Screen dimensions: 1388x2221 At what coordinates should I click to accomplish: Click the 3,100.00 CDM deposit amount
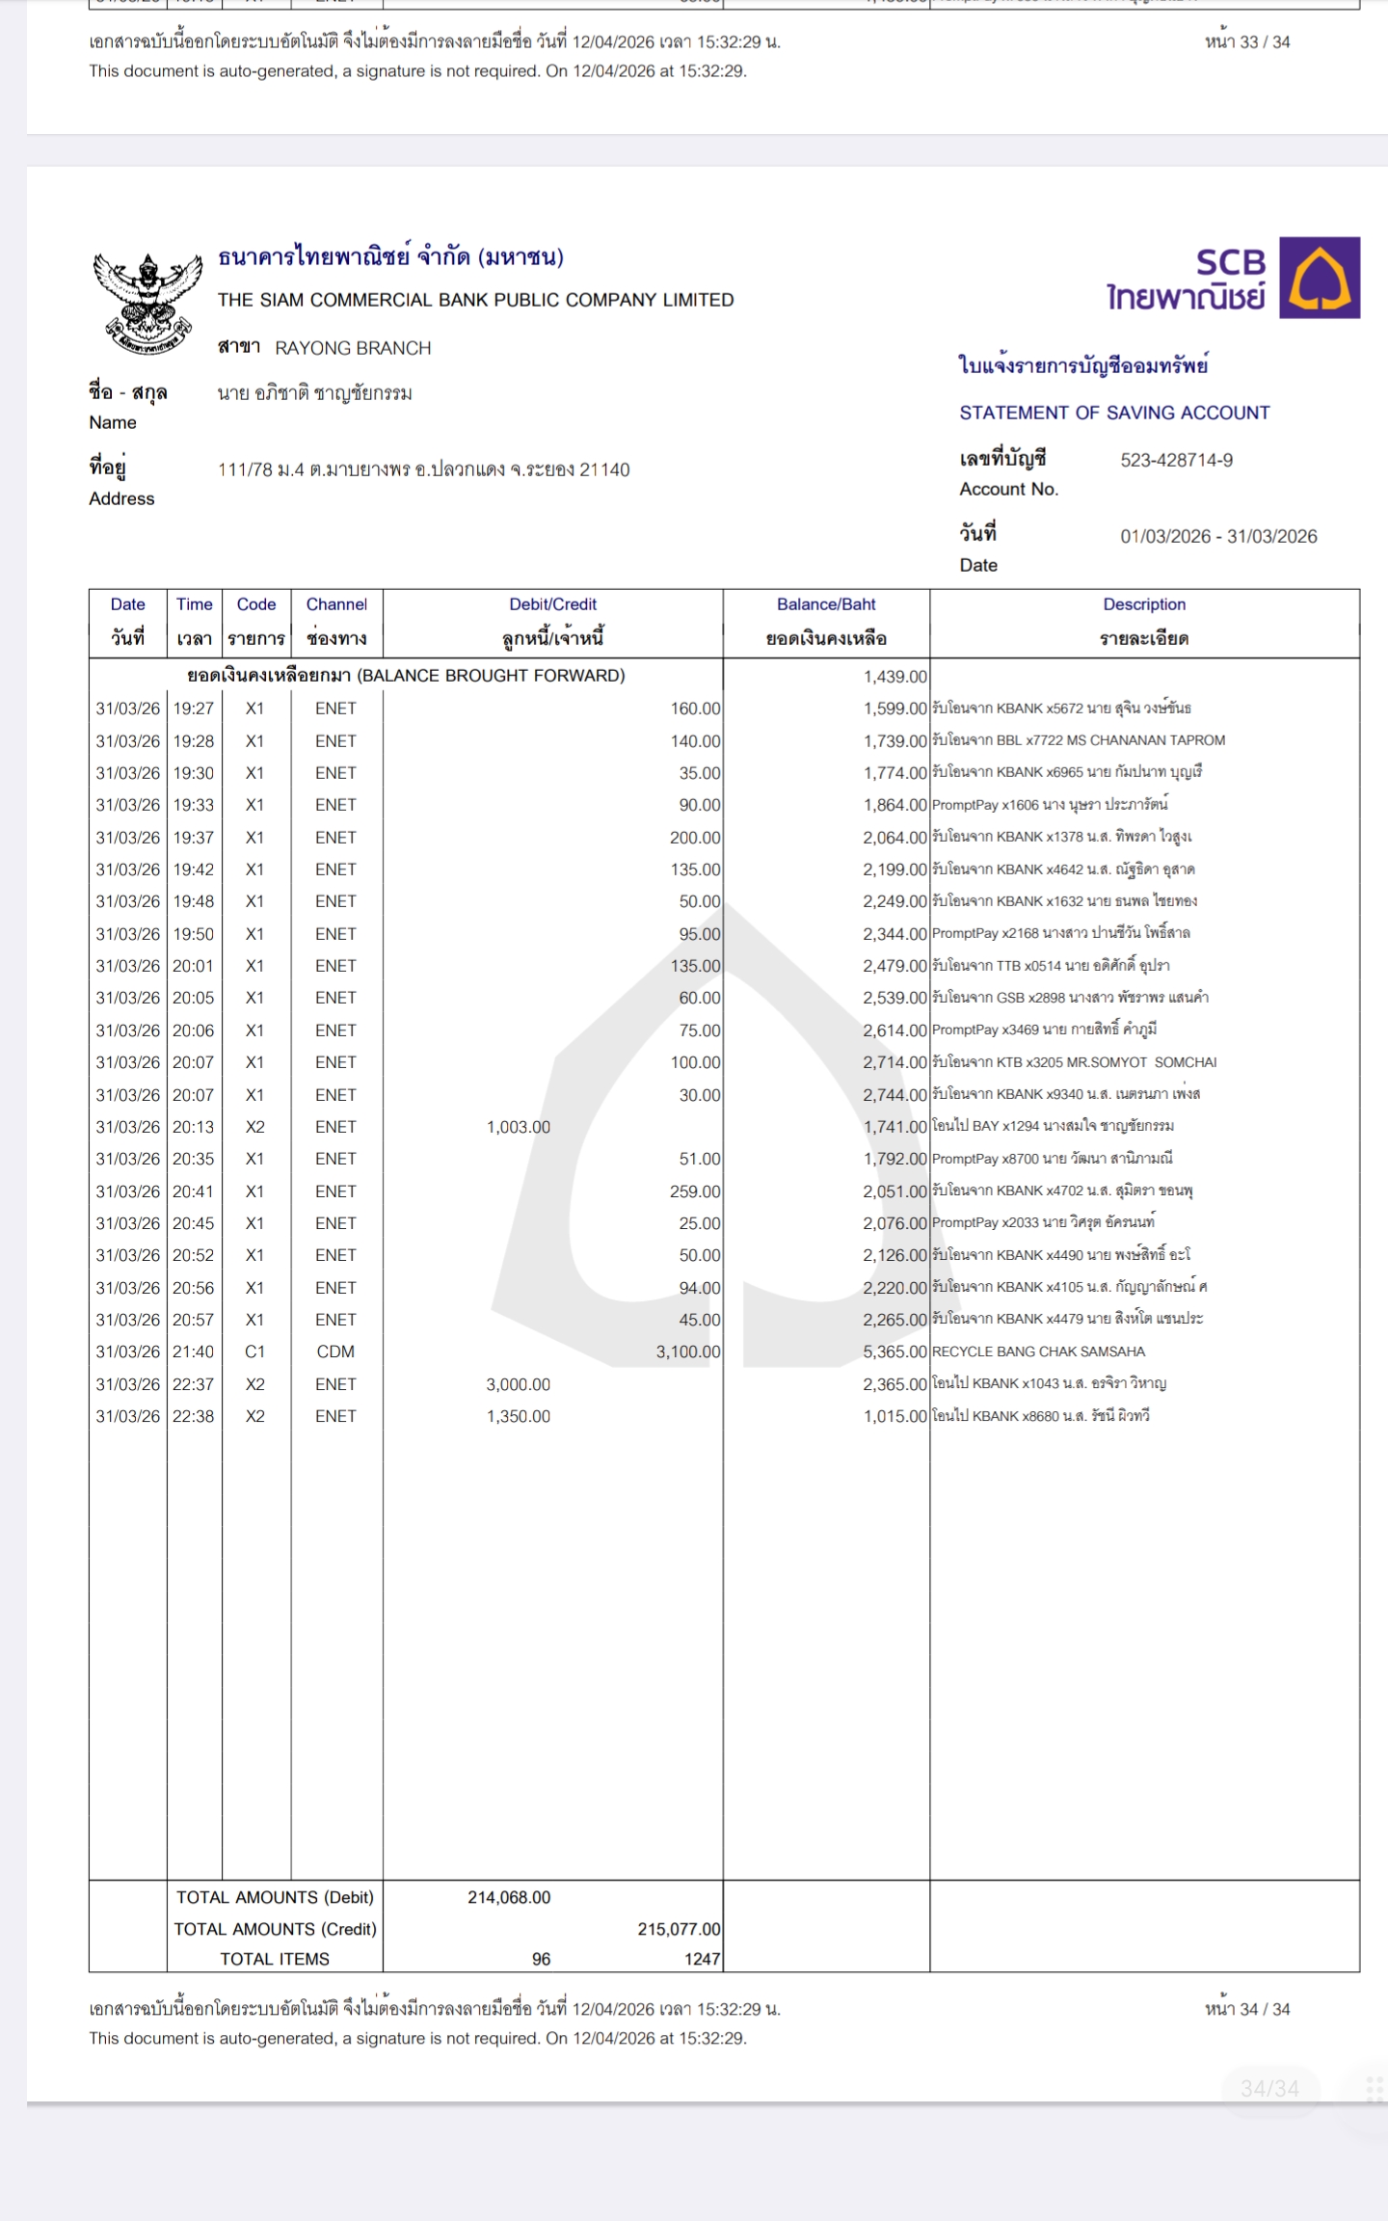pyautogui.click(x=688, y=1351)
